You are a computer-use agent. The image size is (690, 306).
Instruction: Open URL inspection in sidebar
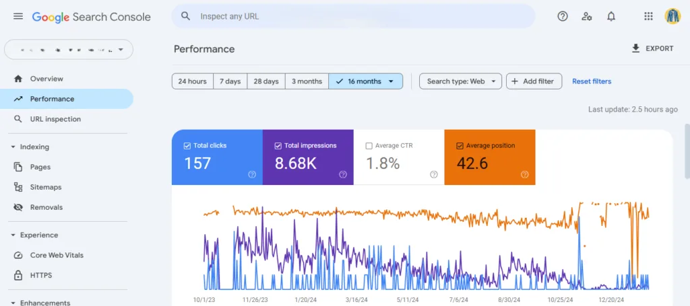click(x=55, y=119)
